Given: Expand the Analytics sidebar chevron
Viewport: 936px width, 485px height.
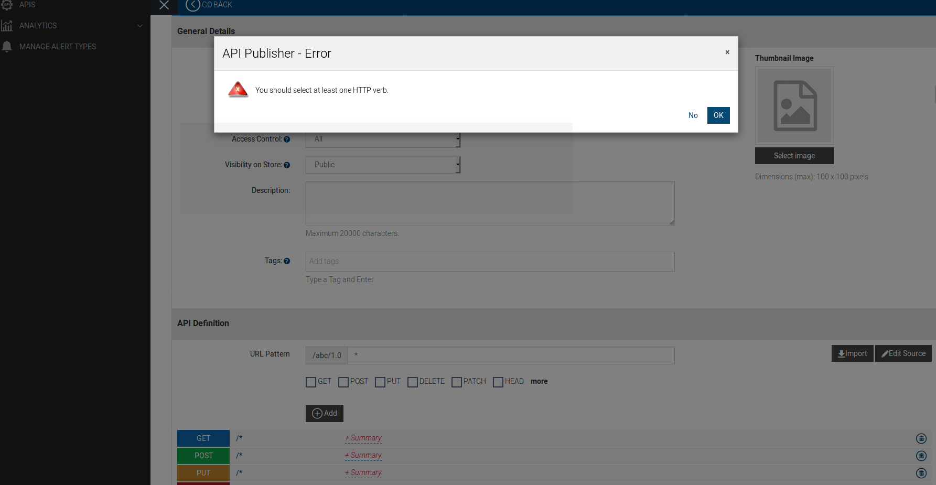Looking at the screenshot, I should click(x=139, y=25).
